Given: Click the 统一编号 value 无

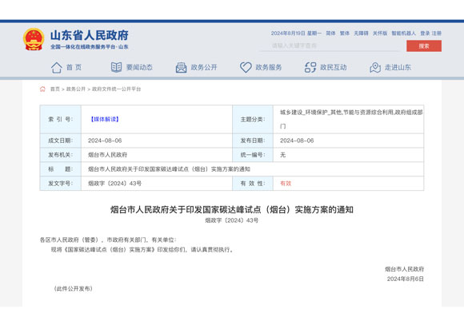Looking at the screenshot, I should 283,155.
